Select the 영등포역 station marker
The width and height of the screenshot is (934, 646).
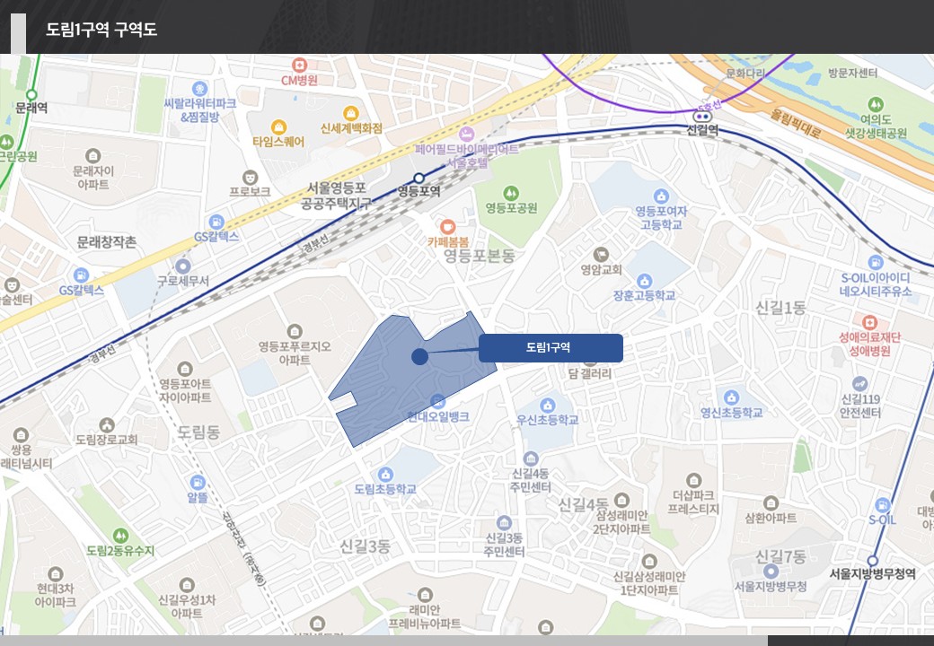point(419,178)
